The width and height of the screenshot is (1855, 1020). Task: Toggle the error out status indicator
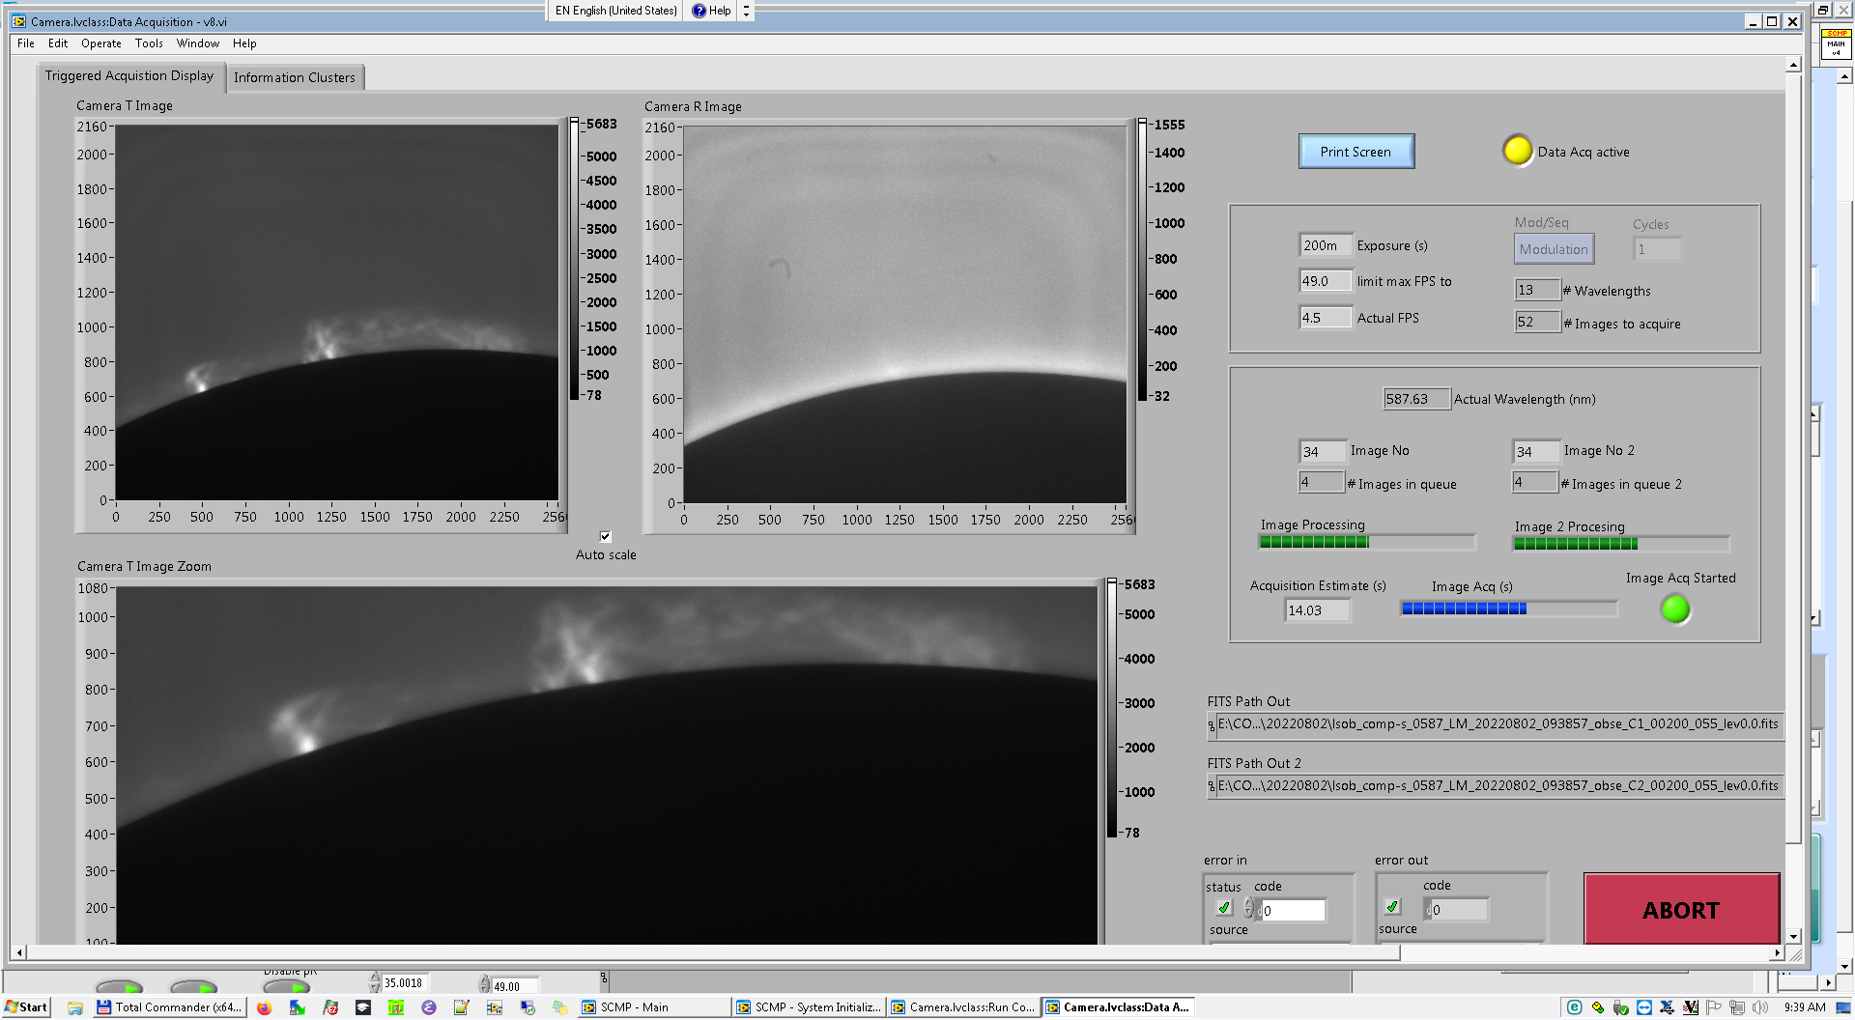[1392, 907]
